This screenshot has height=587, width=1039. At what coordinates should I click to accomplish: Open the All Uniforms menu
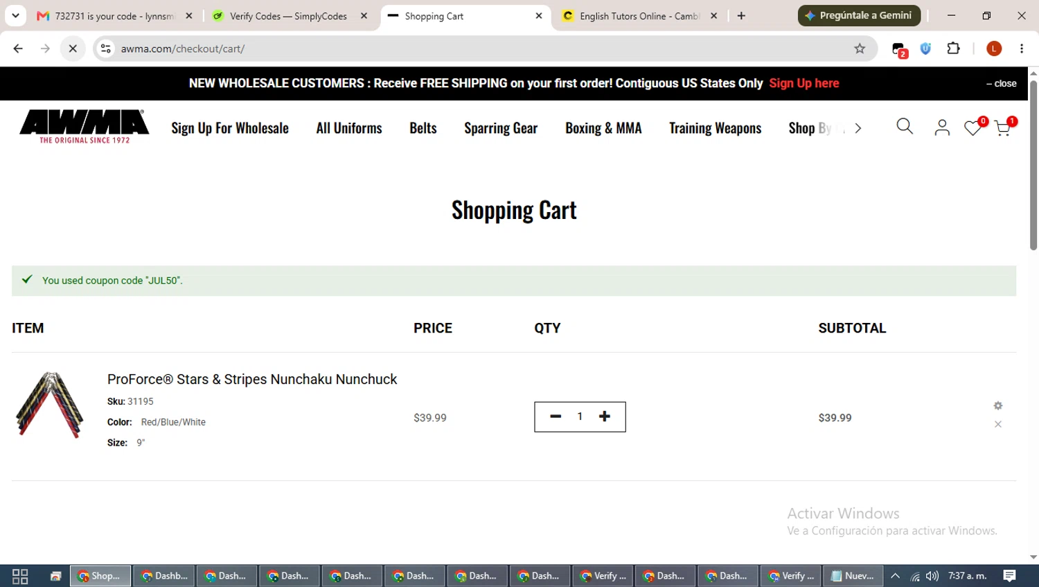[x=349, y=128]
